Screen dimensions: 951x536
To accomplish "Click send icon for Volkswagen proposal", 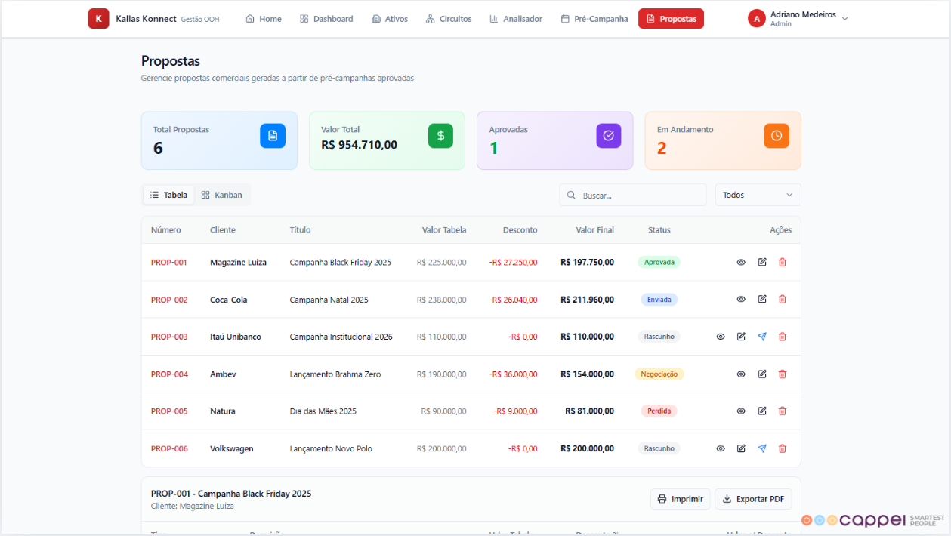I will (x=761, y=448).
